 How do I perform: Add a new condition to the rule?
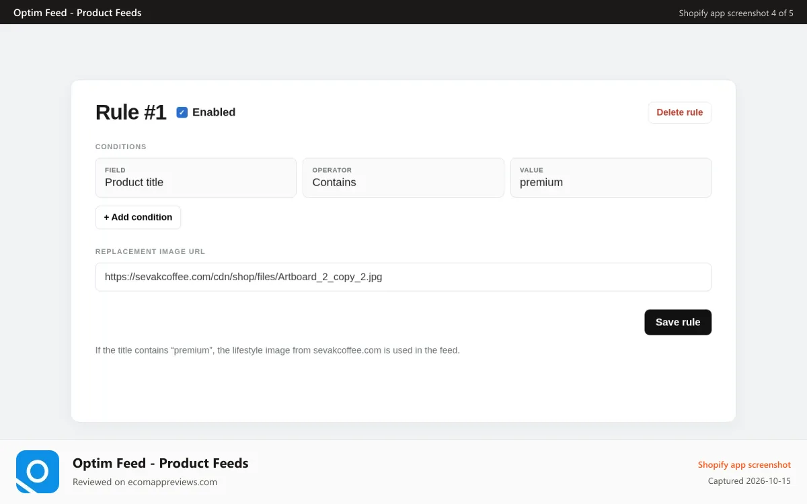pyautogui.click(x=138, y=217)
